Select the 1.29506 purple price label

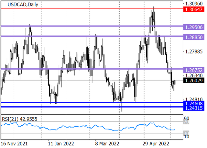click(194, 27)
